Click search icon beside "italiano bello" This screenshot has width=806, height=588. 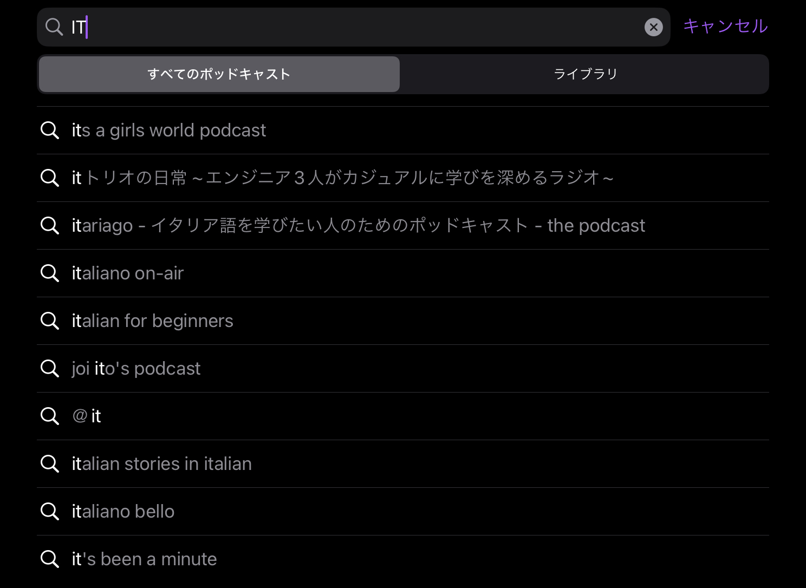[50, 512]
